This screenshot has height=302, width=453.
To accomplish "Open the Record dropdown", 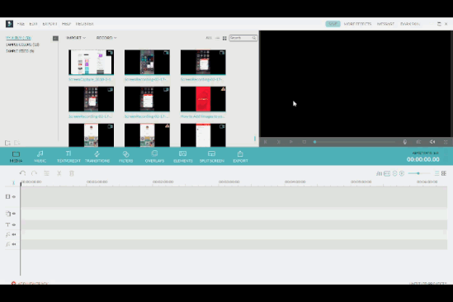I will (x=106, y=38).
